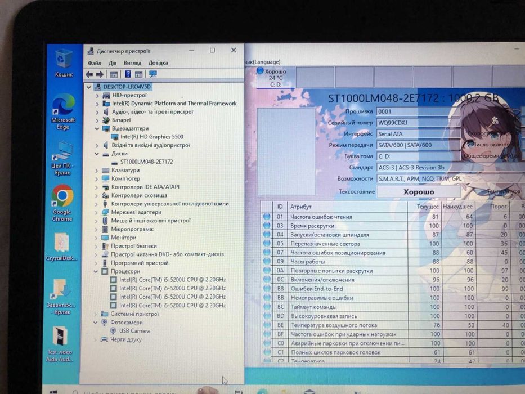Click the Наихудшее column header

click(457, 207)
